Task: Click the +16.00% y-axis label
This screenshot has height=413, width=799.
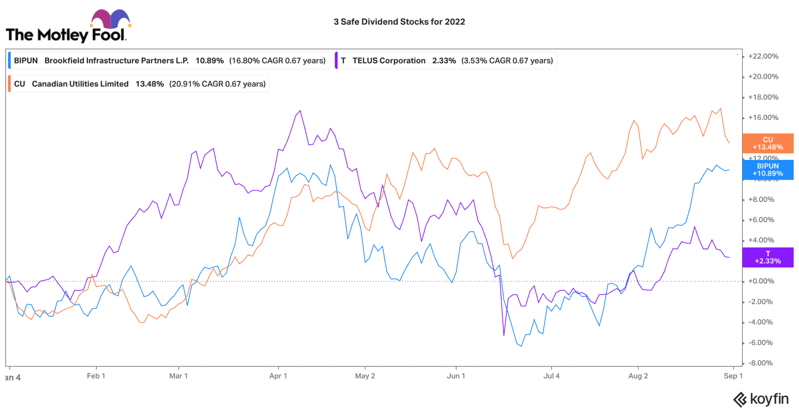Action: tap(763, 117)
